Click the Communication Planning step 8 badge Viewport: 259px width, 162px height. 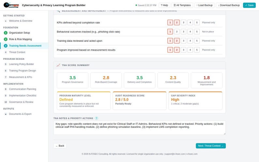[6, 89]
